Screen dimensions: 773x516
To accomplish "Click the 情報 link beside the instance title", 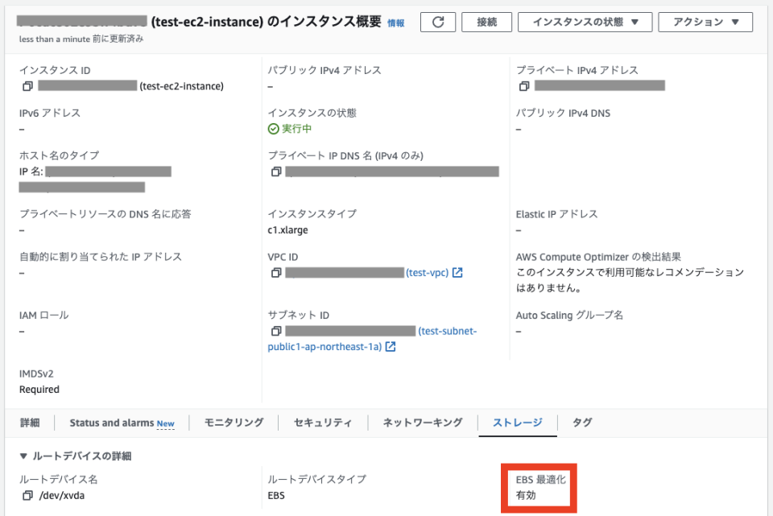I will pyautogui.click(x=396, y=22).
